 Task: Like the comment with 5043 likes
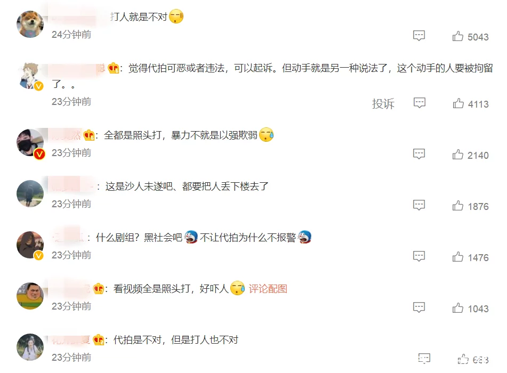point(470,37)
